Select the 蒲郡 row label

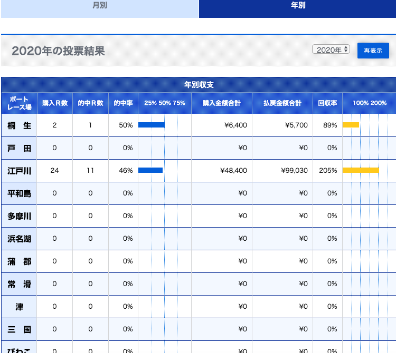point(19,261)
